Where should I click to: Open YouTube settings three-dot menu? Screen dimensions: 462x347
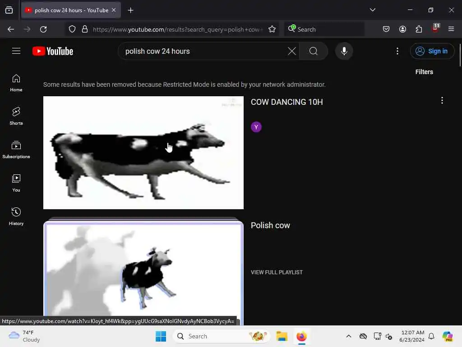pyautogui.click(x=397, y=51)
